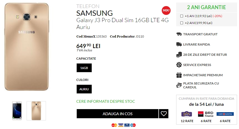The width and height of the screenshot is (239, 129).
Task: Click the Service Express gear icon
Action: 179,65
